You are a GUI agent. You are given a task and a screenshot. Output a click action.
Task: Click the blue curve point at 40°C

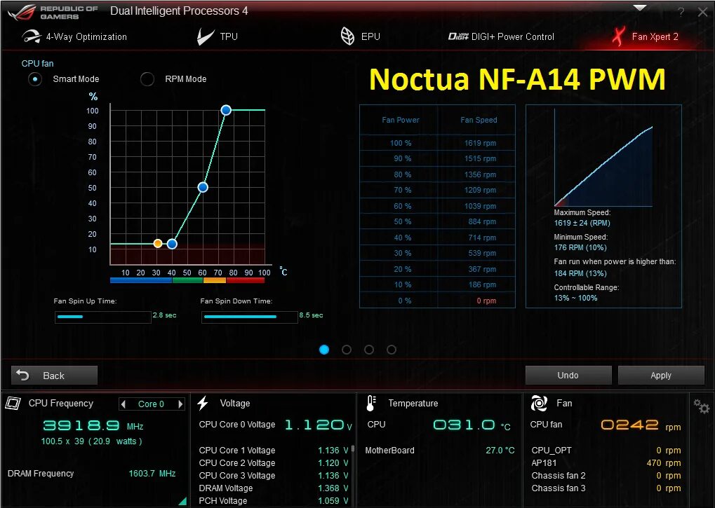[x=172, y=244]
